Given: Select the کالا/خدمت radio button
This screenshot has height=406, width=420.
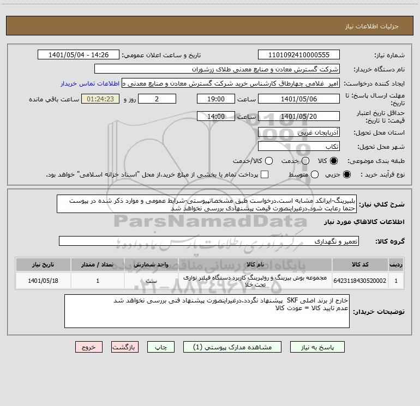Looking at the screenshot, I should (x=269, y=161).
